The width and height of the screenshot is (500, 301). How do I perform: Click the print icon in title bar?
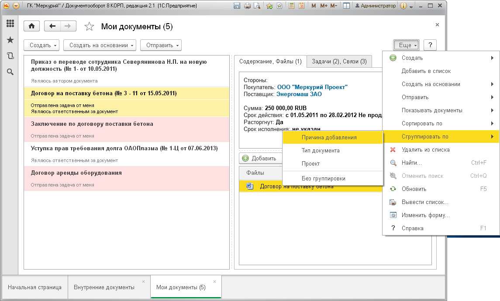(247, 6)
